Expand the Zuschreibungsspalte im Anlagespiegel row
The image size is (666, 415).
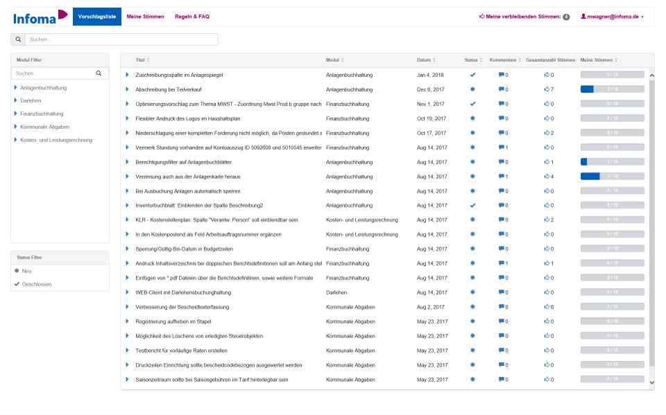[127, 75]
